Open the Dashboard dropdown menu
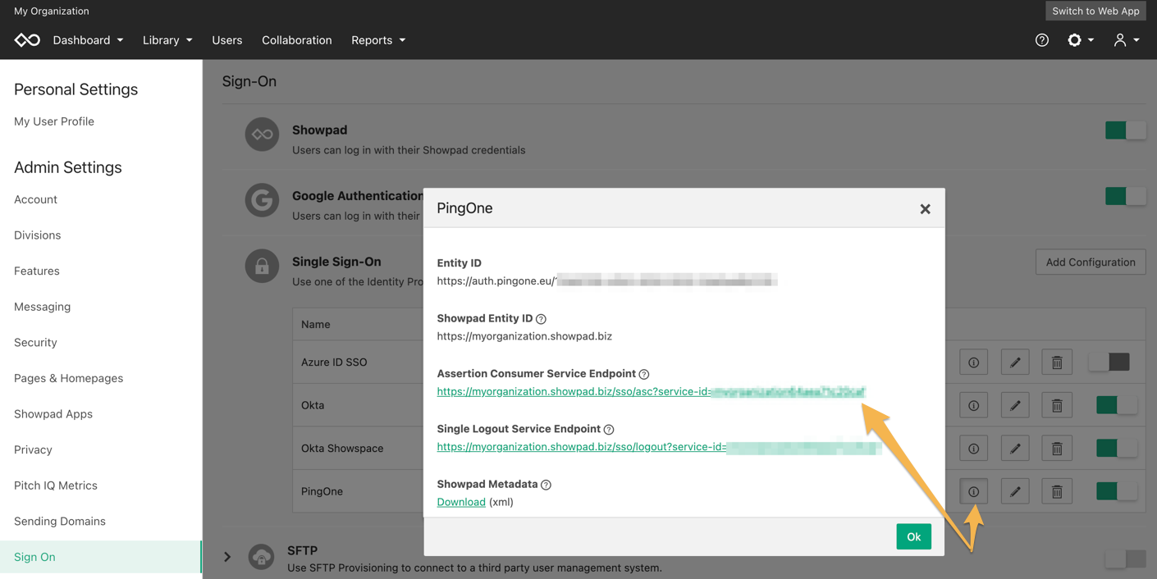 pos(88,40)
